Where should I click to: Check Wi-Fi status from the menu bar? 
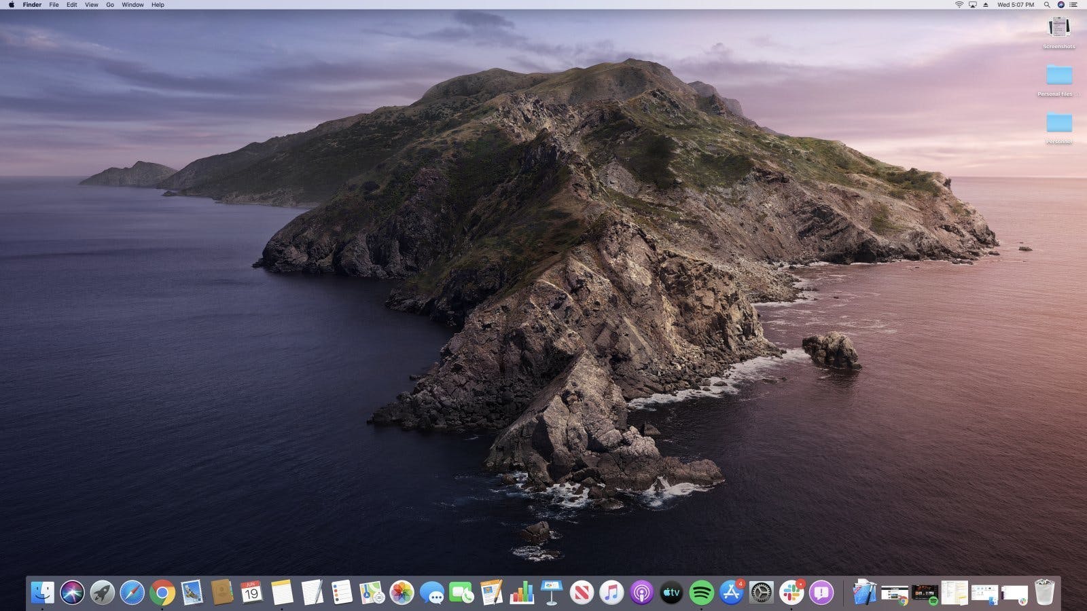pos(960,5)
